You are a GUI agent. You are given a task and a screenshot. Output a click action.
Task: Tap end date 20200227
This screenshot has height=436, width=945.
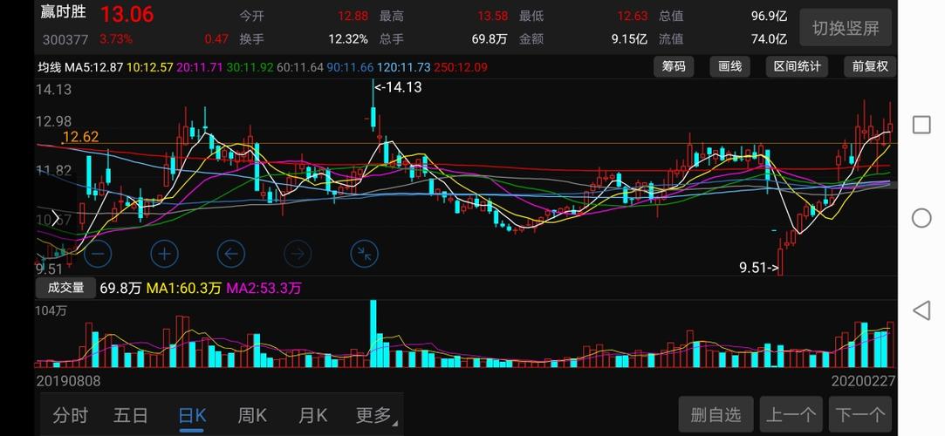click(864, 381)
